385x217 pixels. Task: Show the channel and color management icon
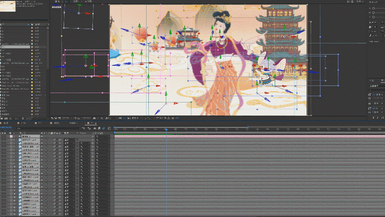(102, 118)
